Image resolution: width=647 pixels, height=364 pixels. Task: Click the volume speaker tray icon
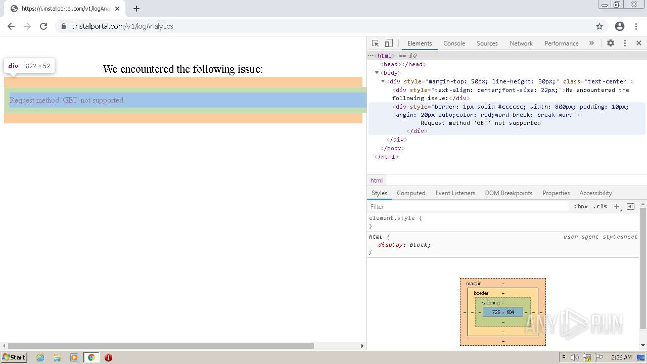pyautogui.click(x=574, y=357)
